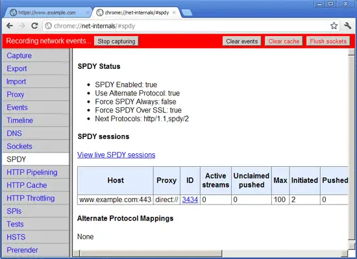Click the horizontal scrollbar left arrow

(x=77, y=253)
